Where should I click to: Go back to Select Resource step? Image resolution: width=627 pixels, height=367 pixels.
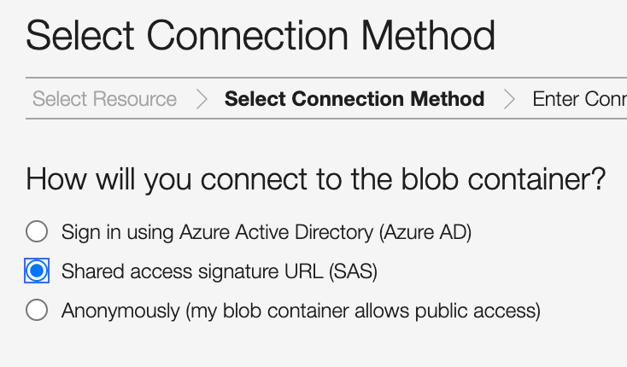(104, 99)
